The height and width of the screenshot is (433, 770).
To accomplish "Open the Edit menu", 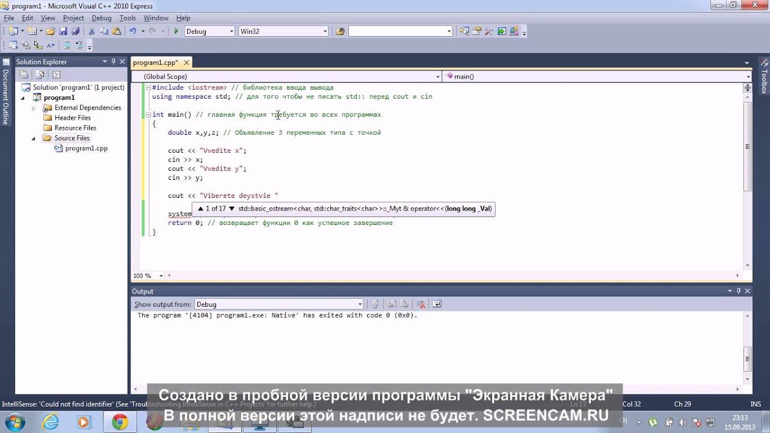I will click(x=28, y=18).
